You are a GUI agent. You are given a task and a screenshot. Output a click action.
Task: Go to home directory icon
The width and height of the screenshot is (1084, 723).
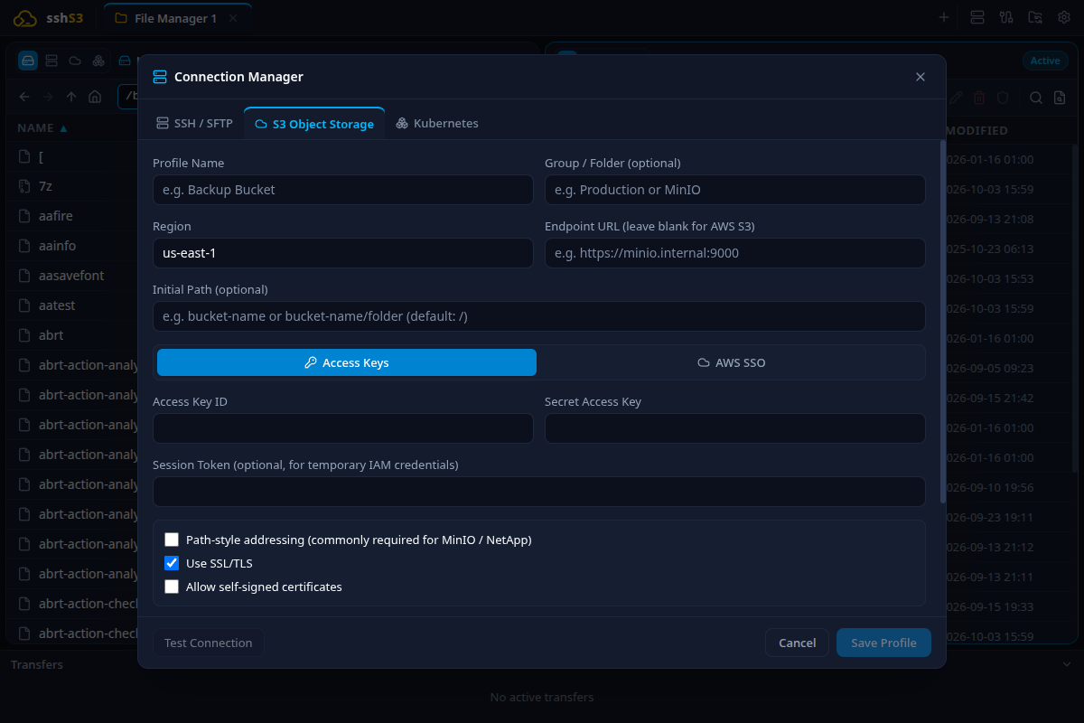coord(95,97)
